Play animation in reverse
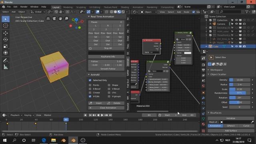Viewport: 256px width, 144px height. (98, 115)
